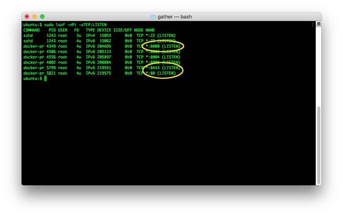Viewport: 343px width, 216px height.
Task: Click the COMMAND column header
Action: pyautogui.click(x=32, y=30)
